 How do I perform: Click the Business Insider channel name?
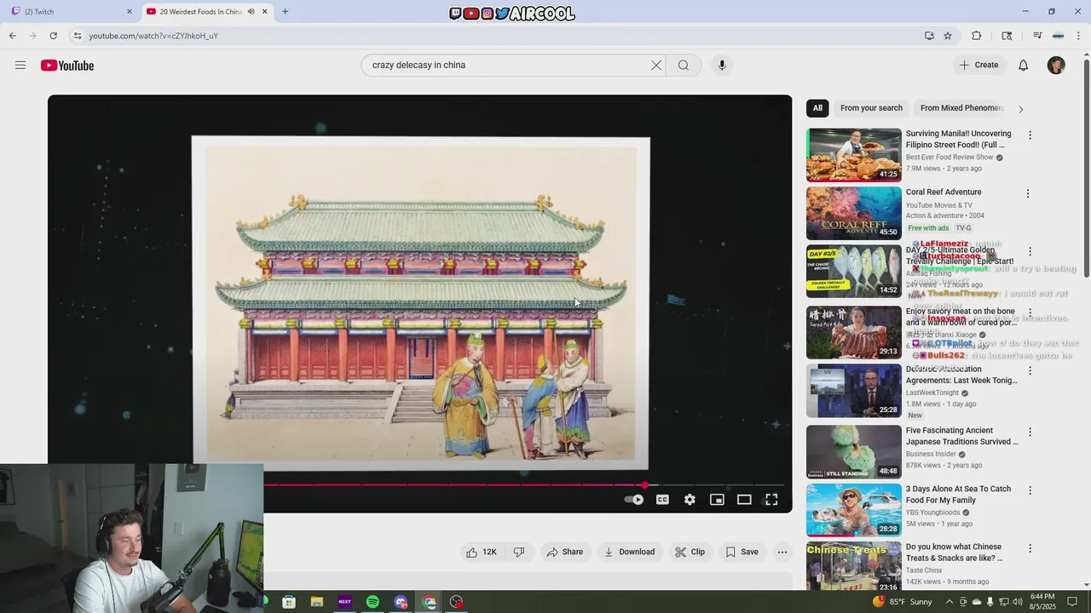931,455
